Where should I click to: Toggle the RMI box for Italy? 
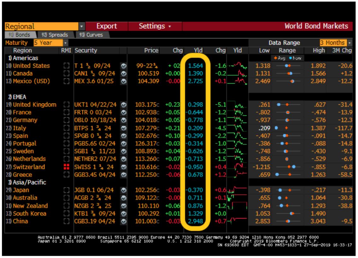point(67,128)
